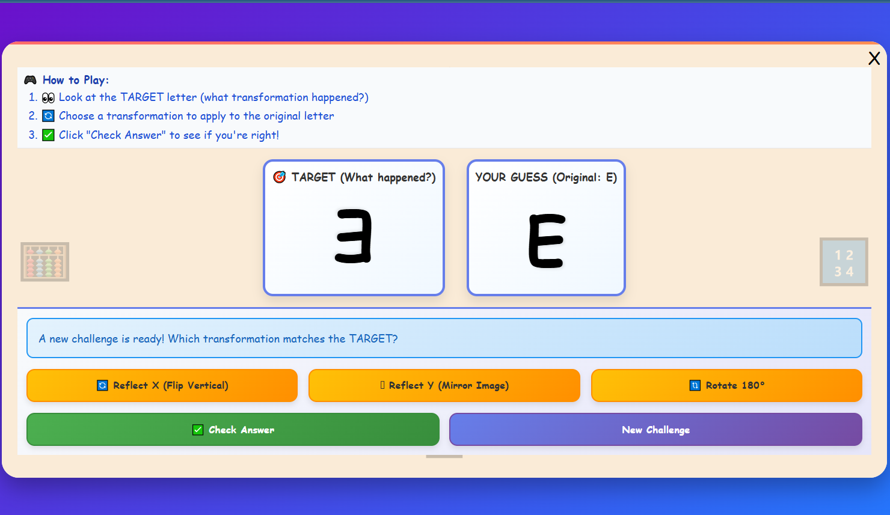The image size is (890, 515).
Task: Click the gamepad icon beside How to Play
Action: tap(30, 80)
